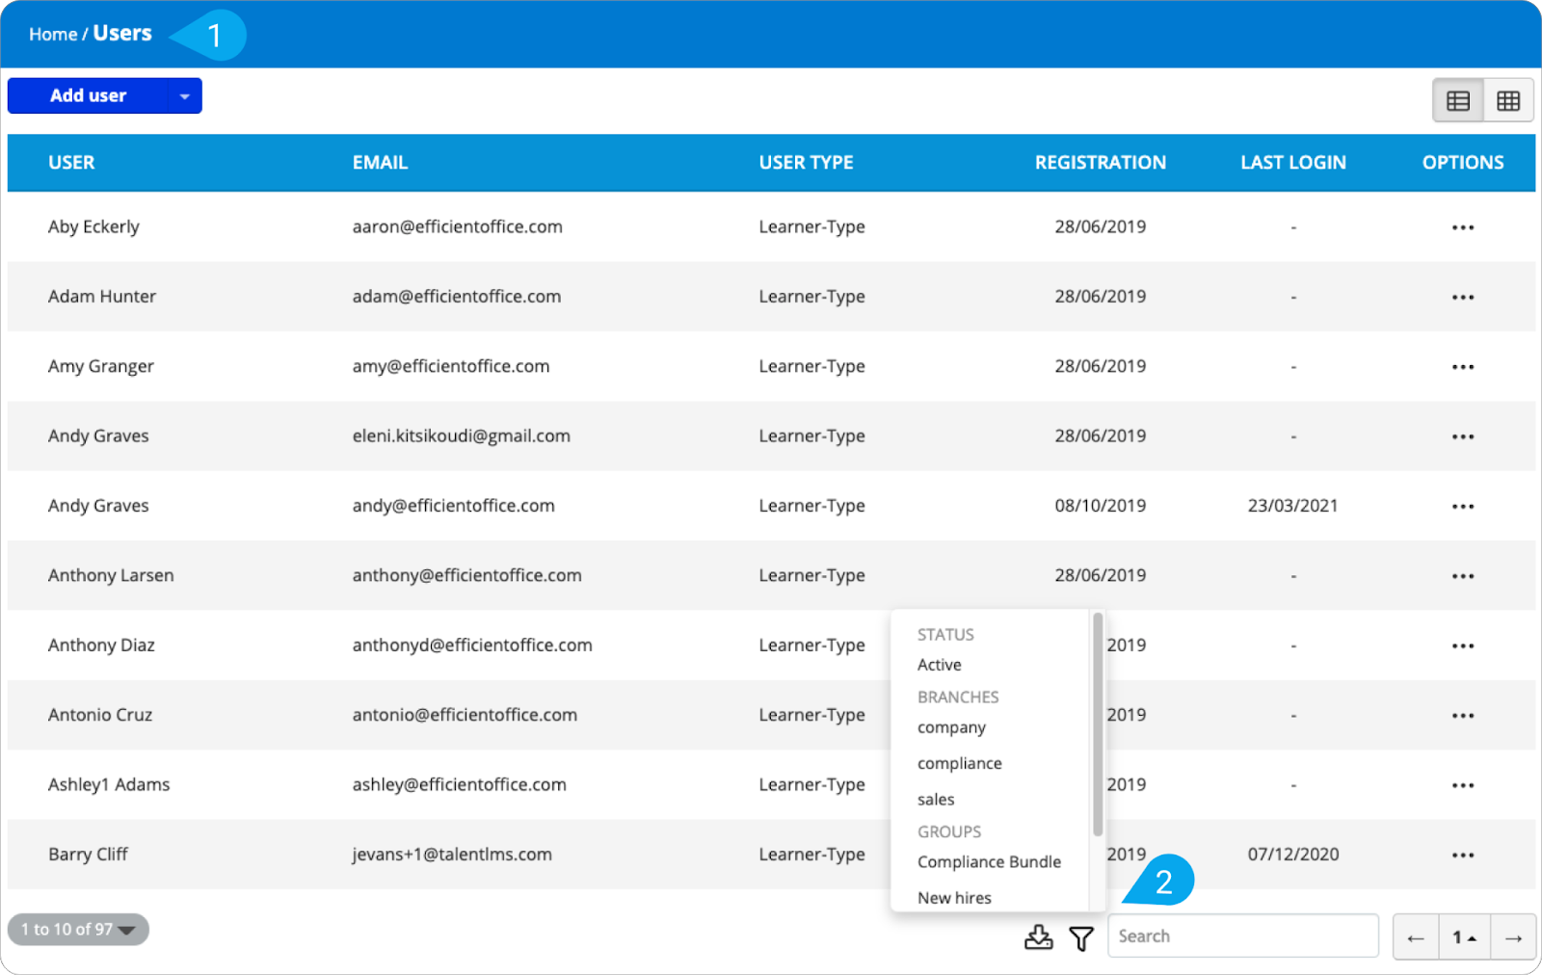Viewport: 1542px width, 975px height.
Task: Click the Add user button
Action: pyautogui.click(x=88, y=96)
